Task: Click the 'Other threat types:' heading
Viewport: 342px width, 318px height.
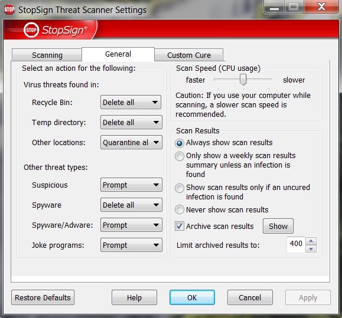Action: point(56,168)
